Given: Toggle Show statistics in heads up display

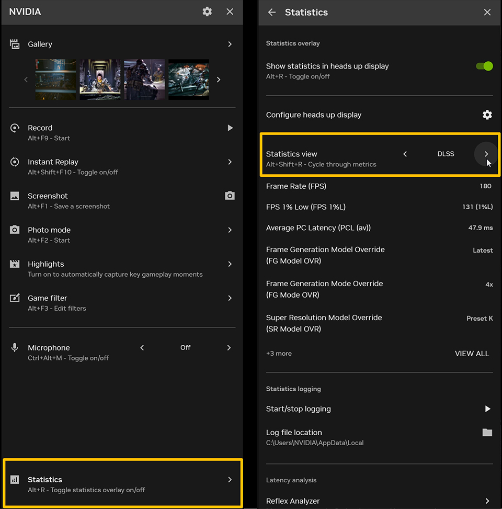Looking at the screenshot, I should 484,66.
